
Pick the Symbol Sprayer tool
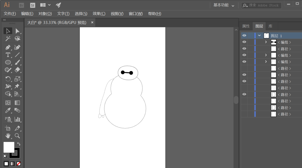8,119
